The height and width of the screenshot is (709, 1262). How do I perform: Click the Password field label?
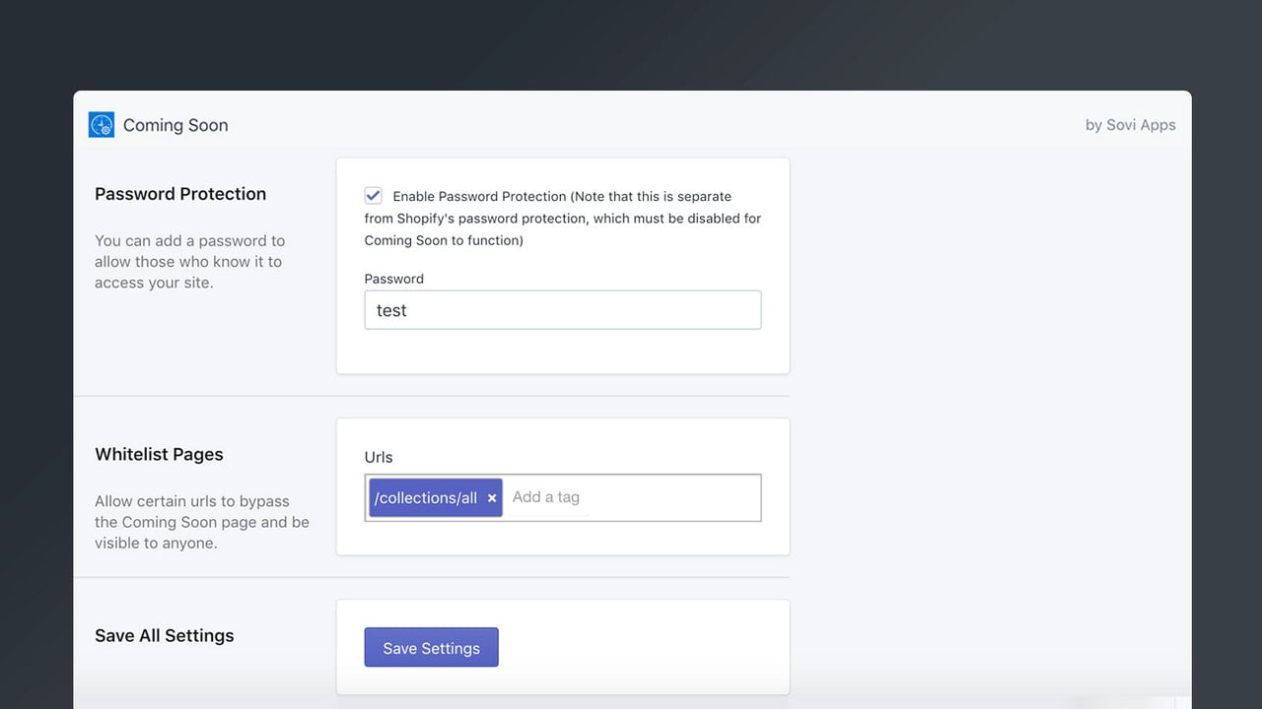(x=394, y=279)
